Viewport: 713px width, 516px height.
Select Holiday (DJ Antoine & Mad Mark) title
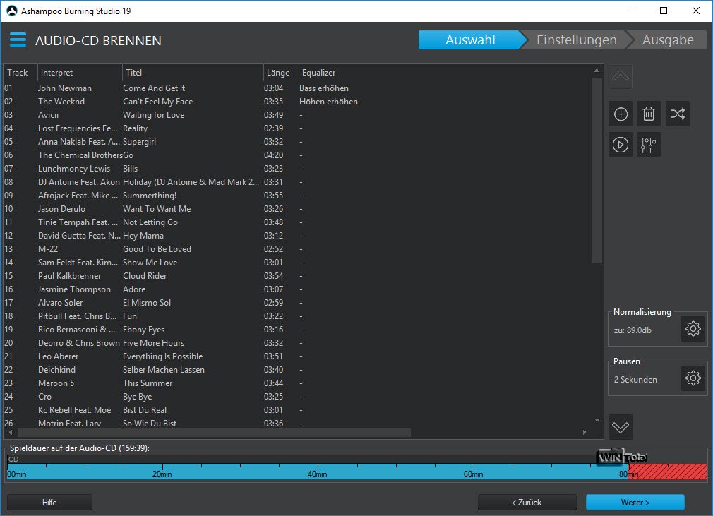point(191,182)
